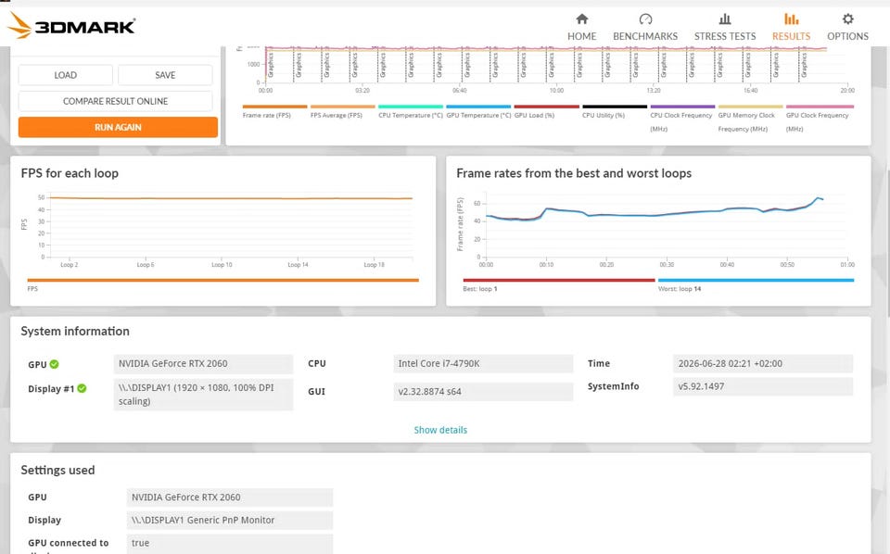Open the Stress Tests chart icon
This screenshot has height=554, width=890.
coord(725,19)
